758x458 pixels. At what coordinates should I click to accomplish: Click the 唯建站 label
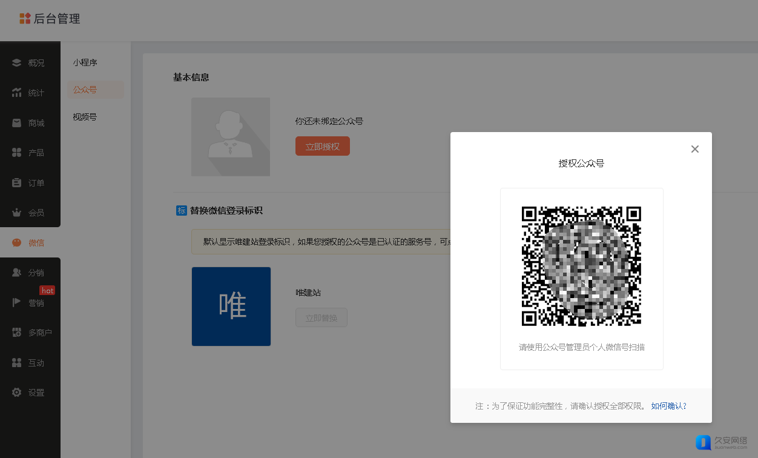point(308,293)
